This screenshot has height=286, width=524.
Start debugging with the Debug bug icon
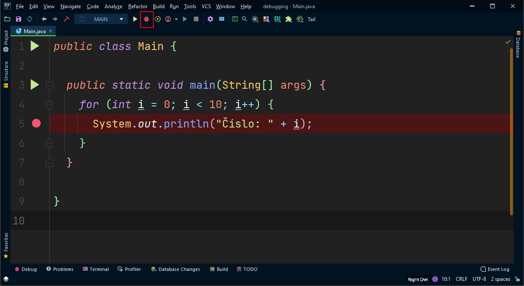146,19
